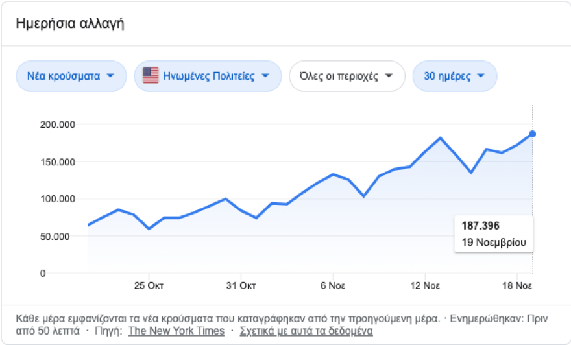The image size is (571, 345).
Task: Open the Νέα κρούσματα metric dropdown label
Action: pos(64,76)
